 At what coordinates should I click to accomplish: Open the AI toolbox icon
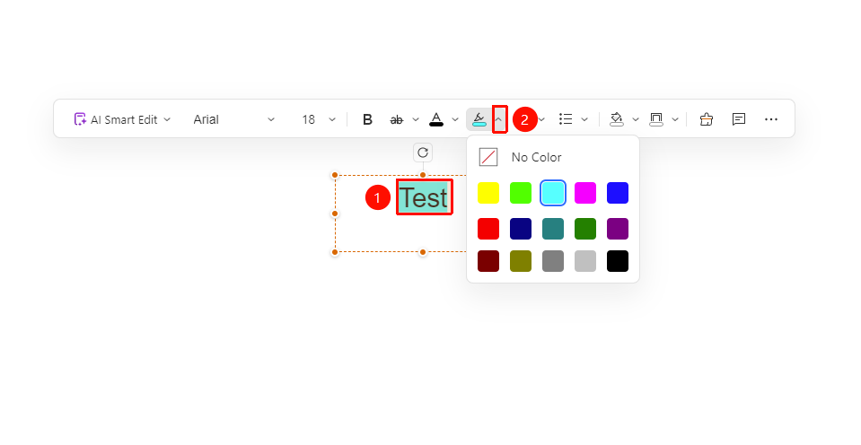pos(707,119)
